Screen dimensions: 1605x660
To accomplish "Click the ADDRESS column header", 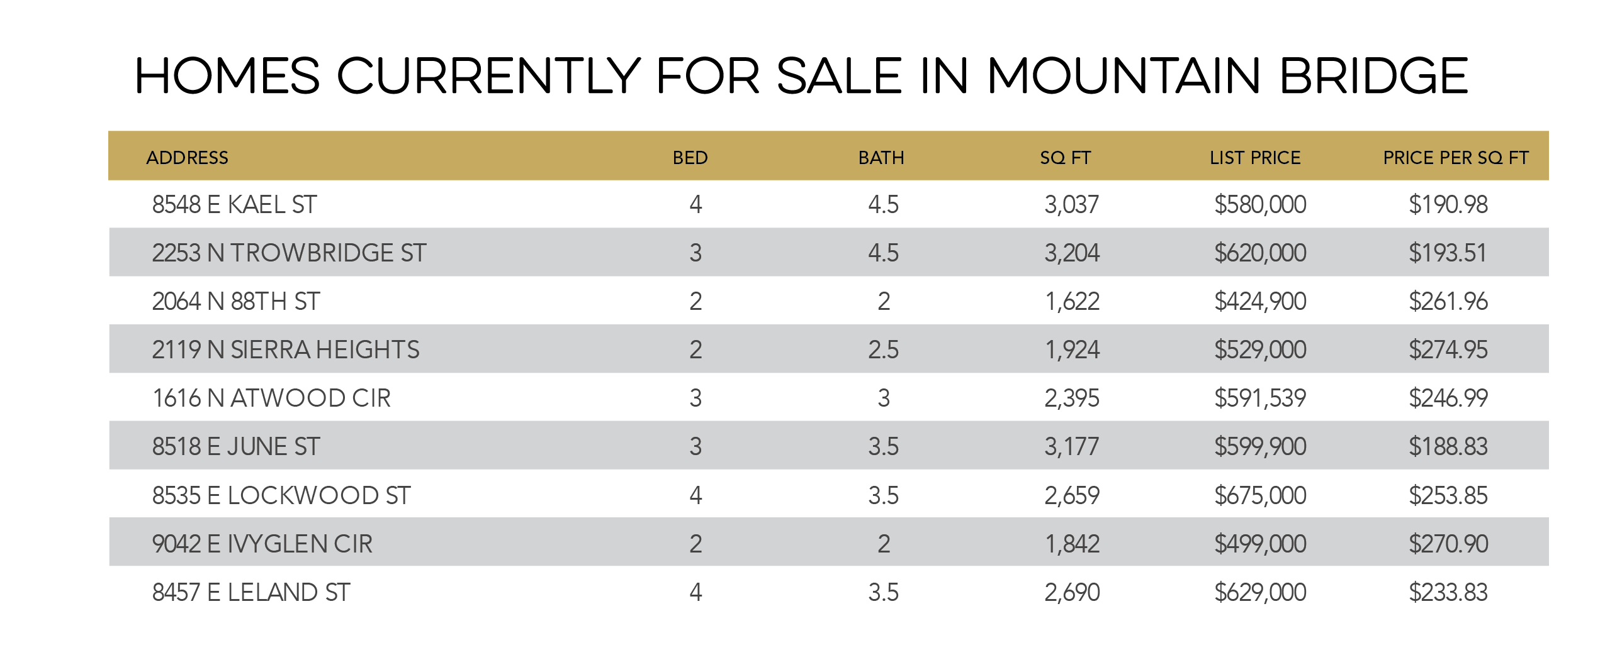I will click(187, 157).
